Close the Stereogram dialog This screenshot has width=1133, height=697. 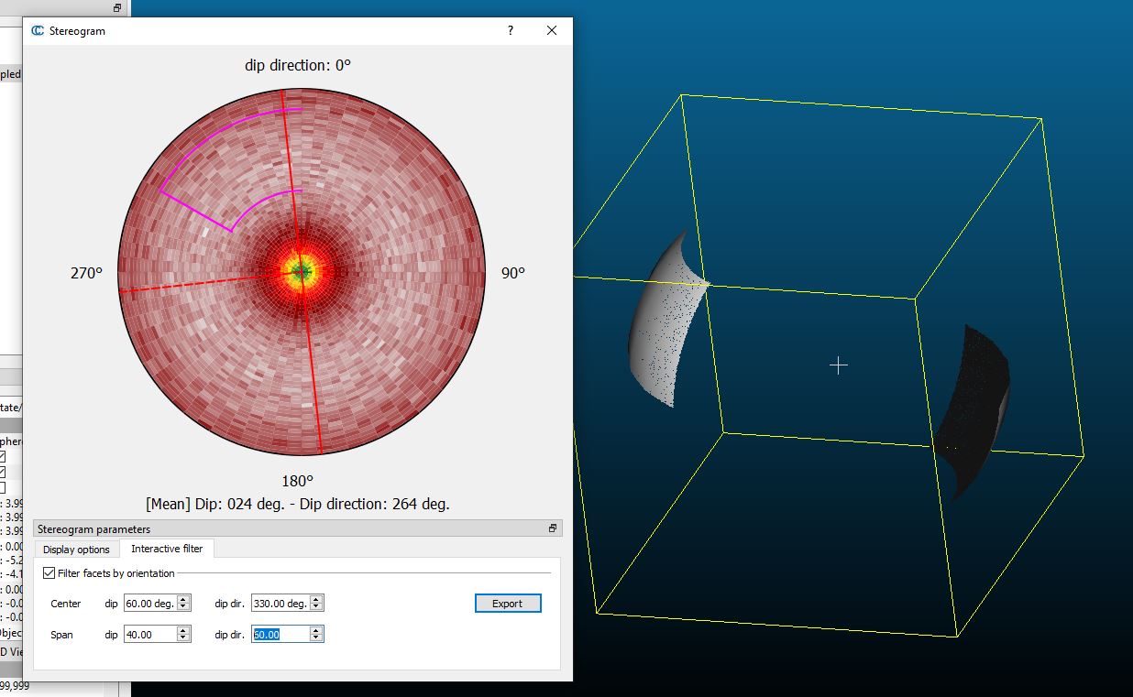pyautogui.click(x=552, y=30)
